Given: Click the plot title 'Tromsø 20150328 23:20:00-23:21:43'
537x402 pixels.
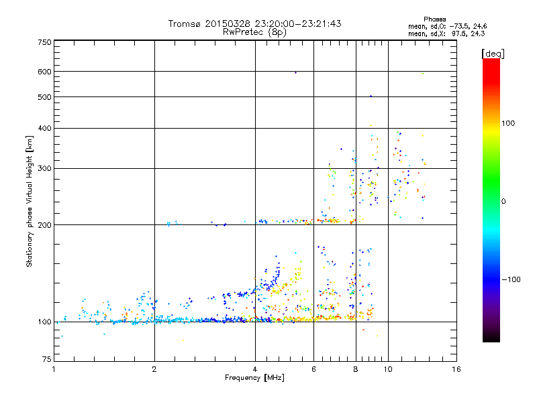Looking at the screenshot, I should point(254,23).
